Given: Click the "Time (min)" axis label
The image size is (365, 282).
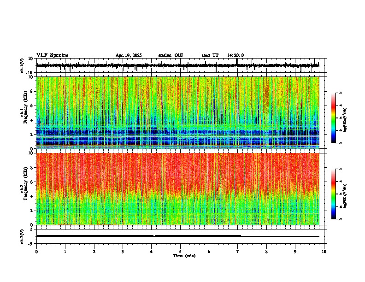Looking at the screenshot, I should (x=184, y=256).
